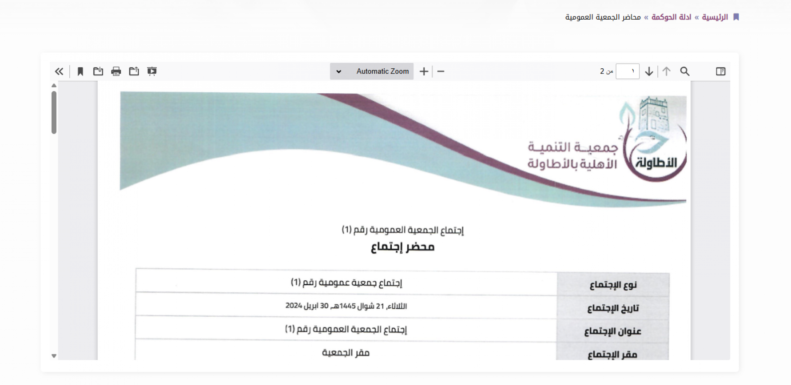This screenshot has height=385, width=791.
Task: Go to previous page arrow
Action: tap(666, 71)
